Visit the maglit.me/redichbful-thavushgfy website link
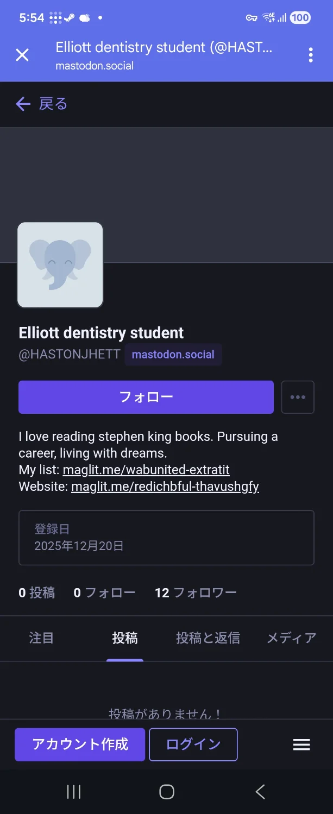The width and height of the screenshot is (333, 814). point(165,487)
